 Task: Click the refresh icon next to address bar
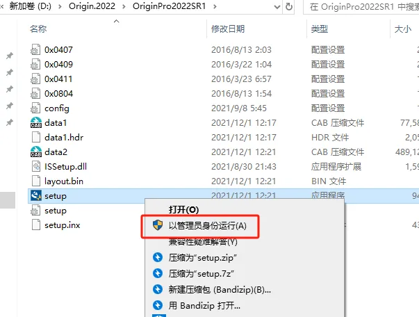point(289,6)
